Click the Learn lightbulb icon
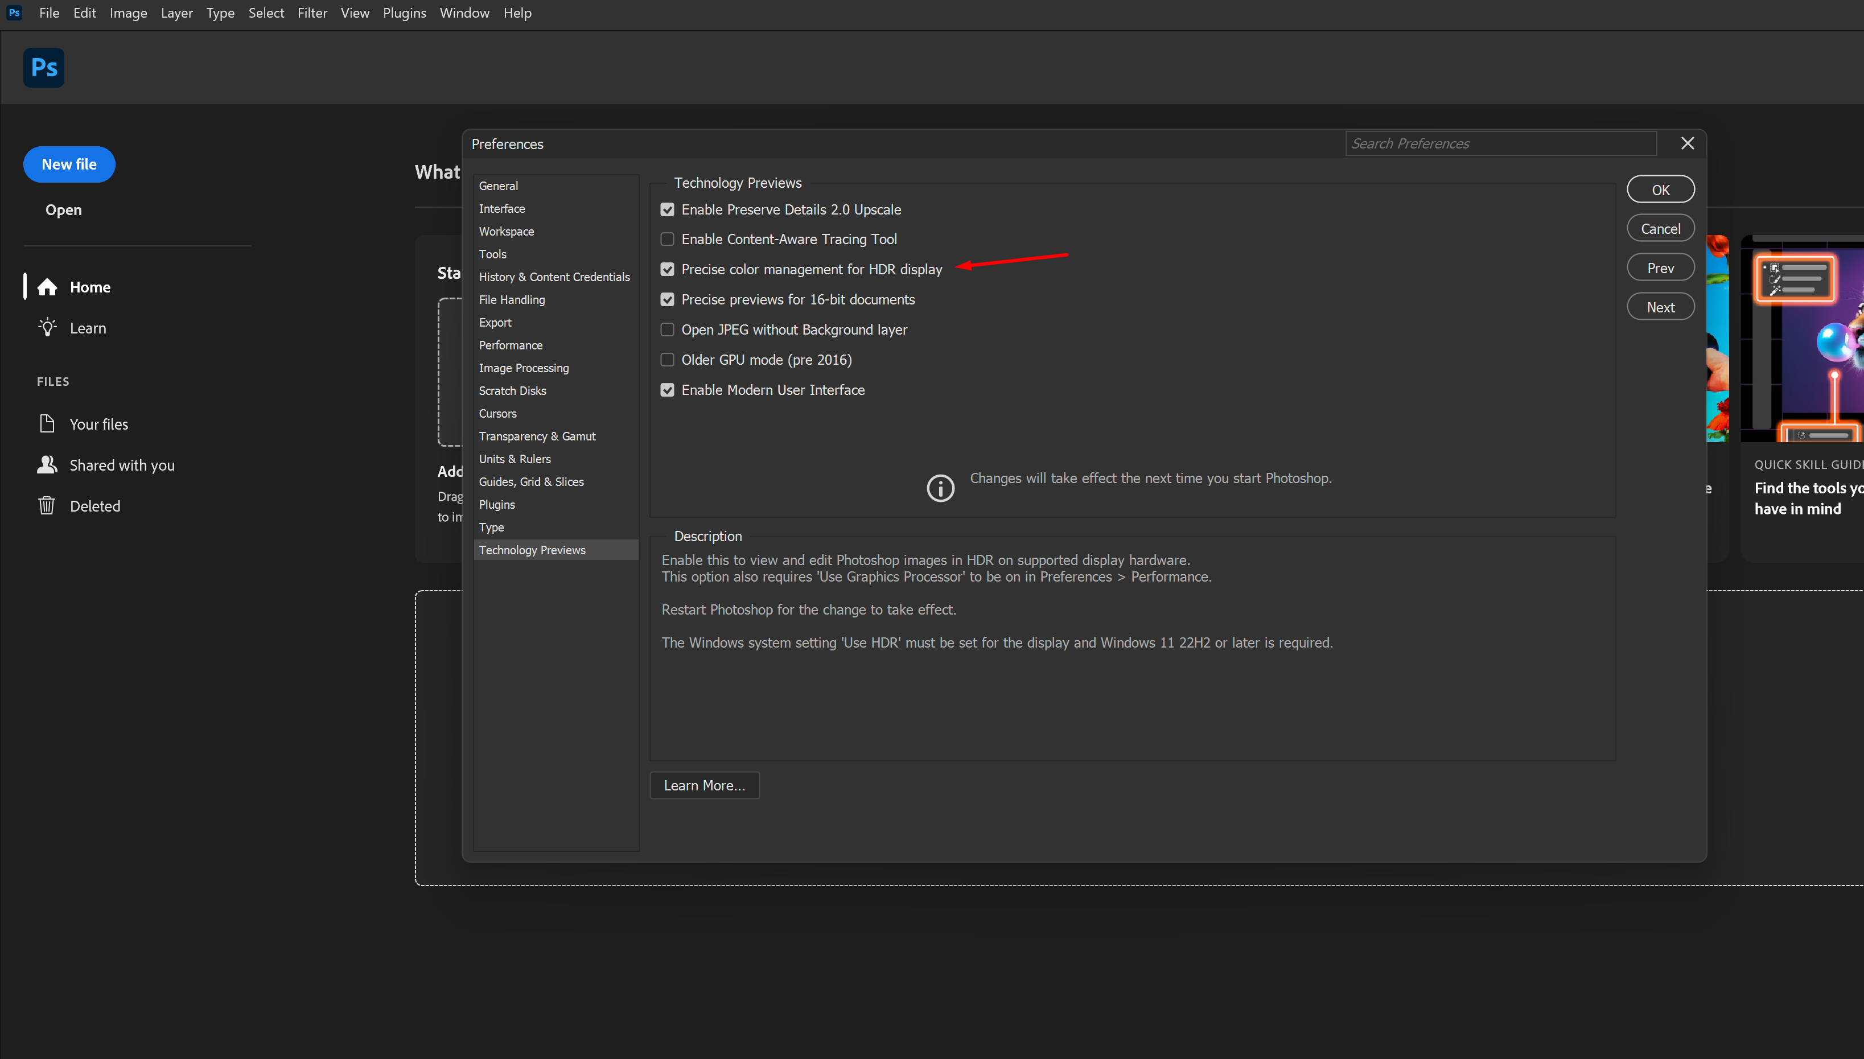The height and width of the screenshot is (1059, 1864). [47, 327]
